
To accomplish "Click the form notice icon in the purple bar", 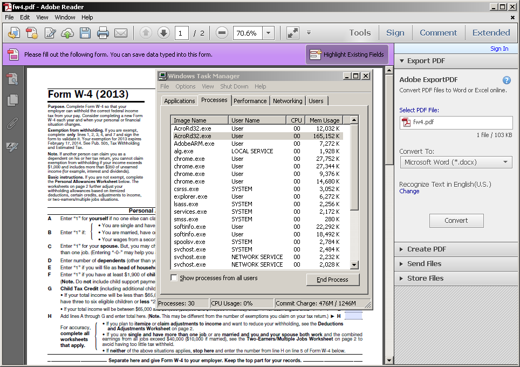I will click(13, 55).
